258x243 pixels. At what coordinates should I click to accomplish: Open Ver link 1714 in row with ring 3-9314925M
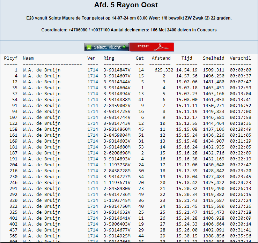point(93,236)
